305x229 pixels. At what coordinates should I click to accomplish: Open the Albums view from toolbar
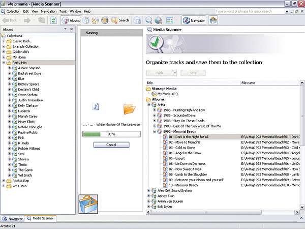(71, 20)
